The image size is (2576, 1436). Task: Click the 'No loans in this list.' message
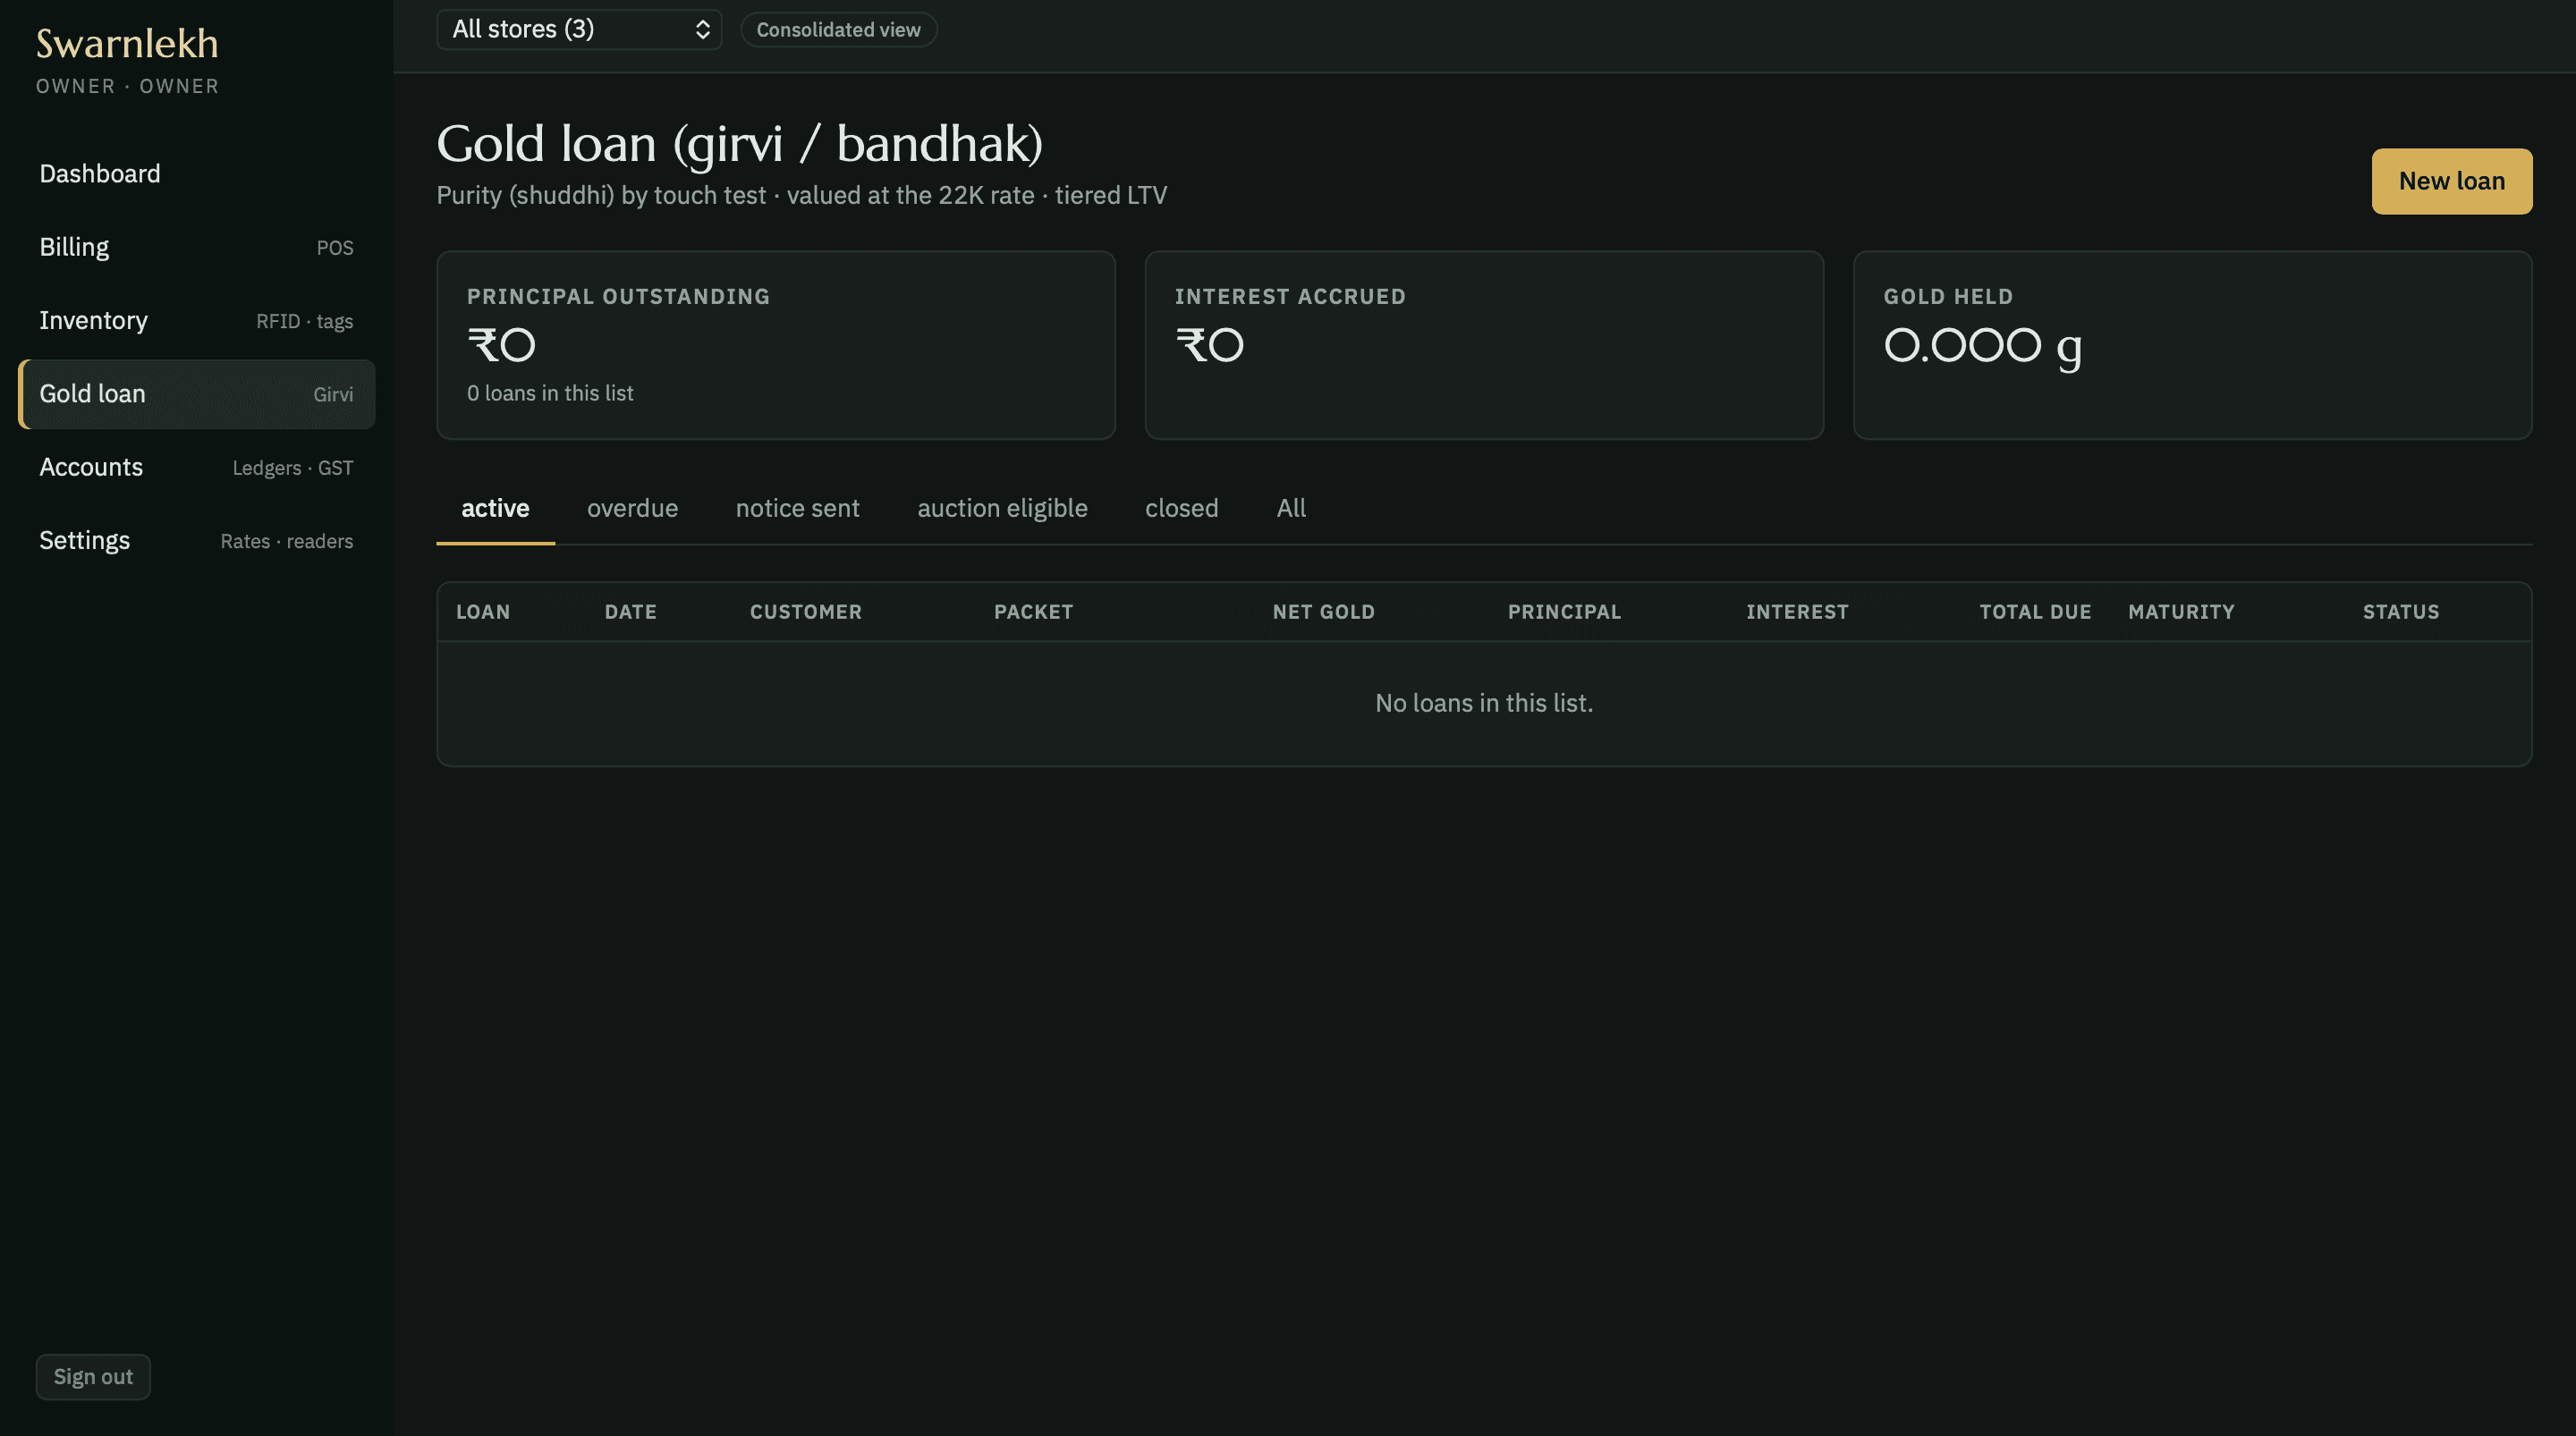[x=1484, y=703]
